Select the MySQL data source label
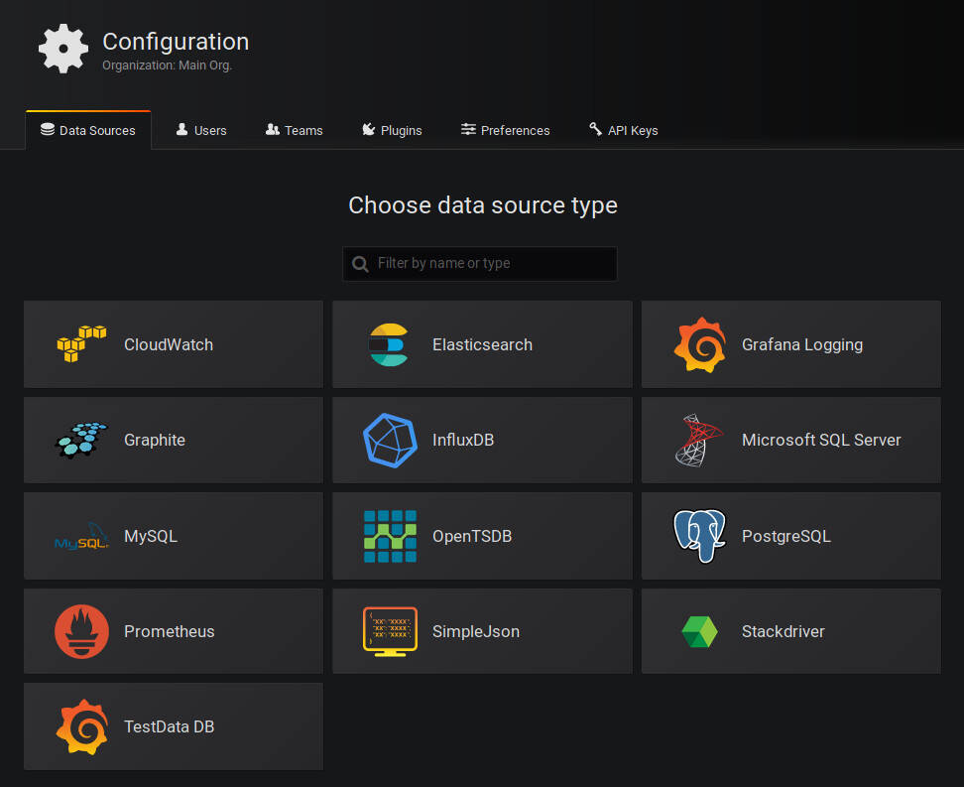 coord(151,536)
